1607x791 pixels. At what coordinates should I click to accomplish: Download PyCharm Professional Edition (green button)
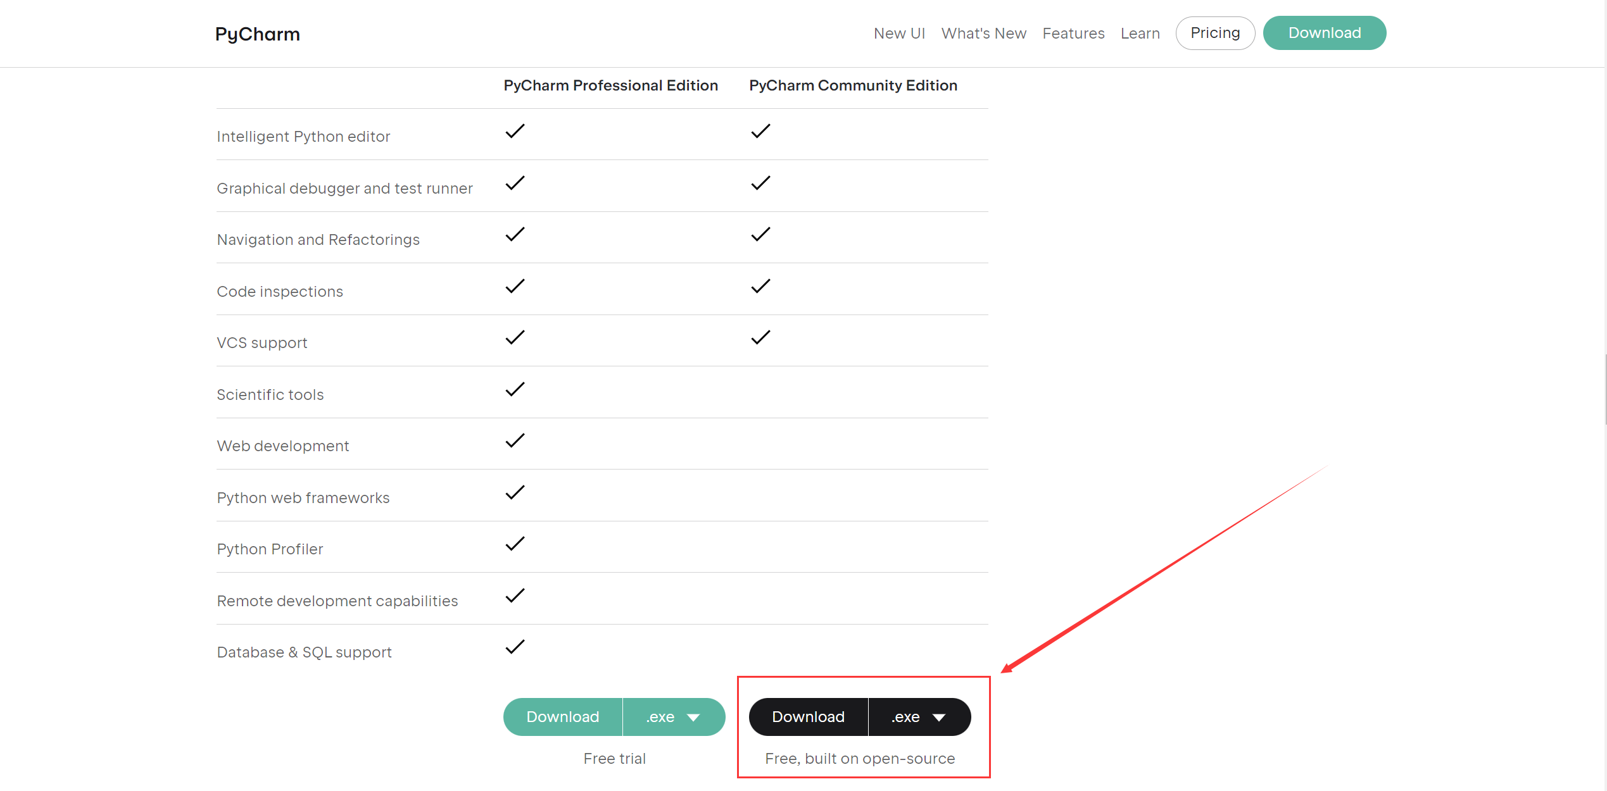[563, 716]
